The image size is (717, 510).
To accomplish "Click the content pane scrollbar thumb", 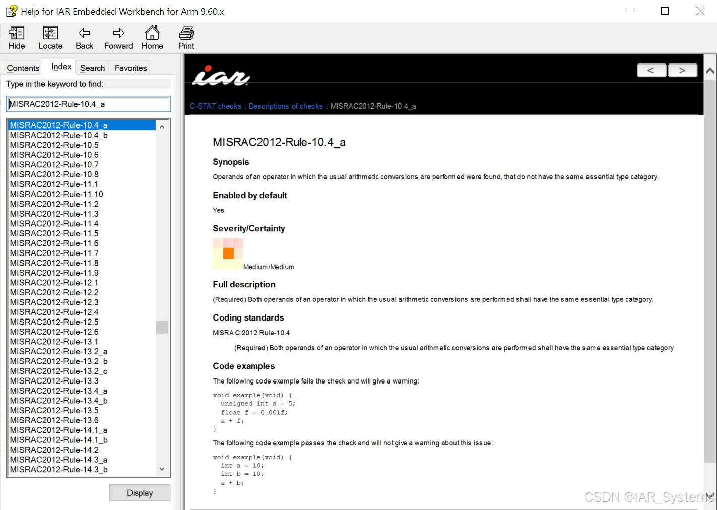I will pyautogui.click(x=710, y=271).
